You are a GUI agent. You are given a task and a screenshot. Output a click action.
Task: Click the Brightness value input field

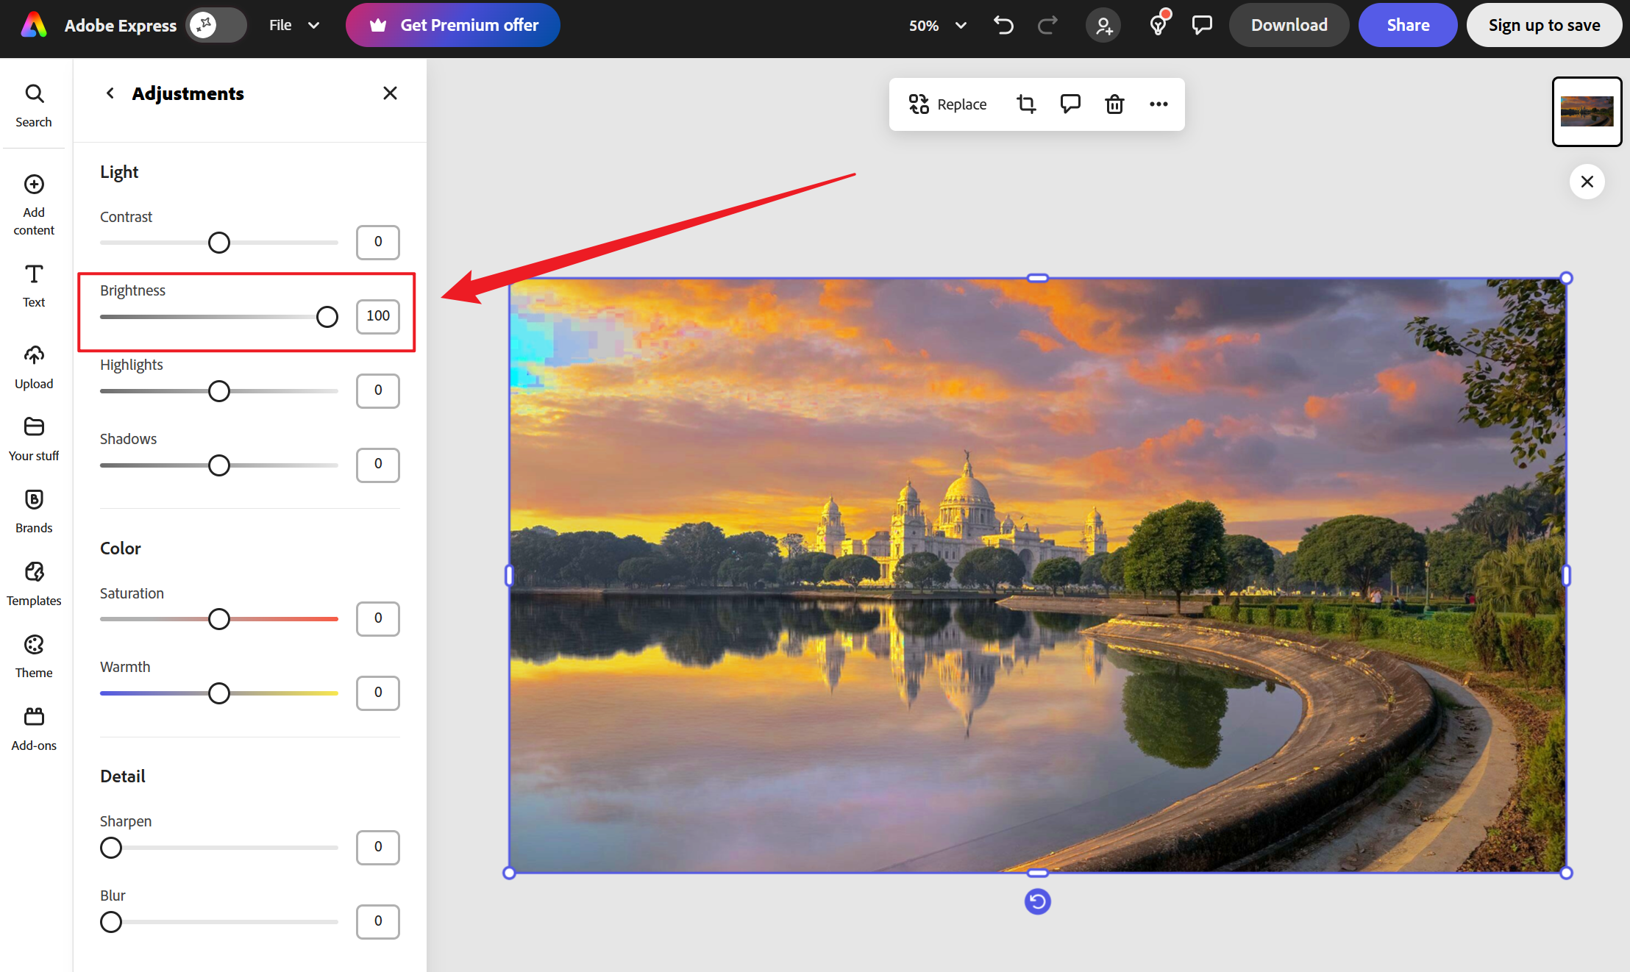coord(378,316)
